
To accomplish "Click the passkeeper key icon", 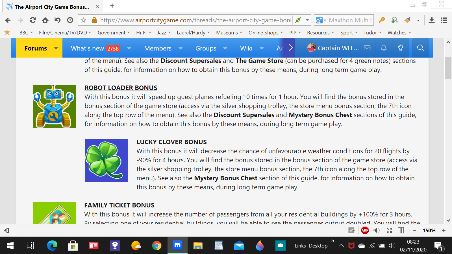I will tap(382, 20).
